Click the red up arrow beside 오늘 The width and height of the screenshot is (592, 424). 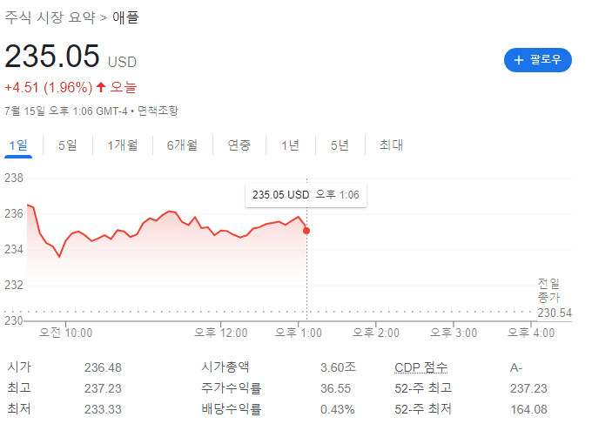coord(101,87)
